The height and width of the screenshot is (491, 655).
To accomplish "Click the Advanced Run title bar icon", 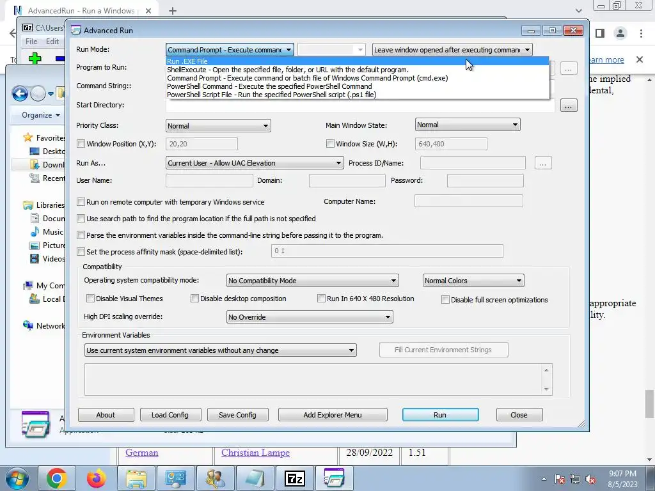I will [76, 30].
